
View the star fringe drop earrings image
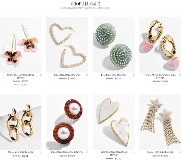(x=160, y=122)
